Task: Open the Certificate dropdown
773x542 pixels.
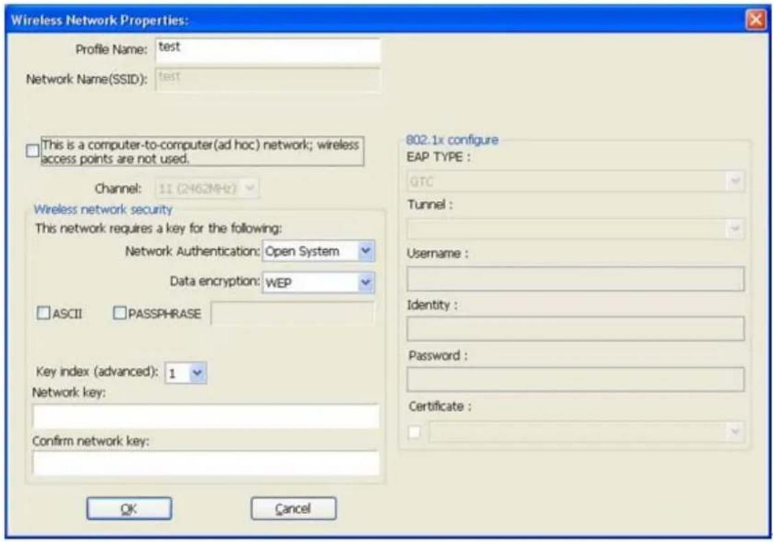Action: coord(587,433)
